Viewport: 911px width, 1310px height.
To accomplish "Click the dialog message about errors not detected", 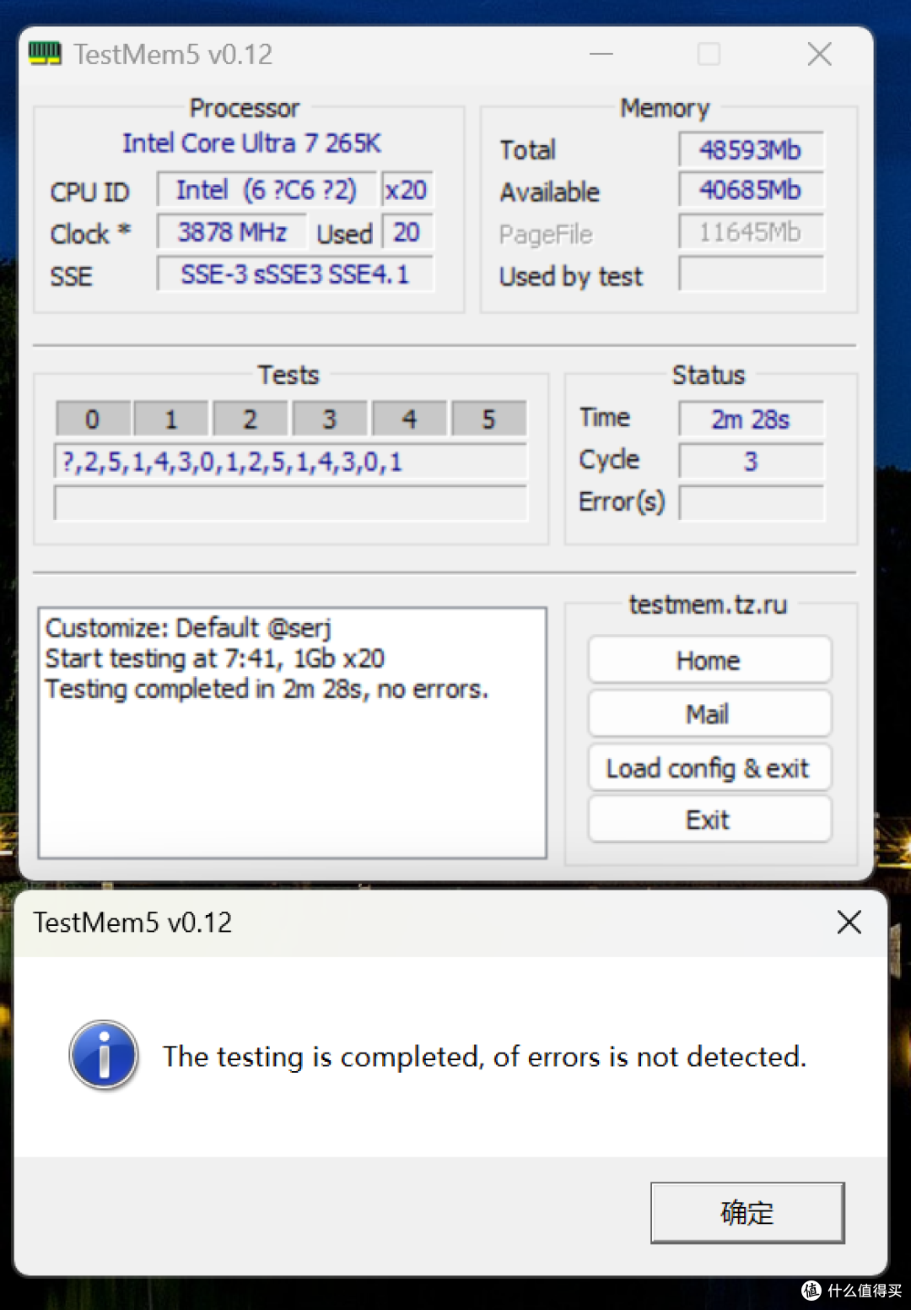I will (484, 1056).
